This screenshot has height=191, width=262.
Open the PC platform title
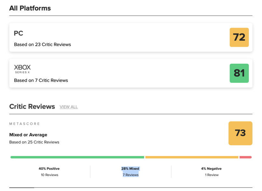coord(18,33)
